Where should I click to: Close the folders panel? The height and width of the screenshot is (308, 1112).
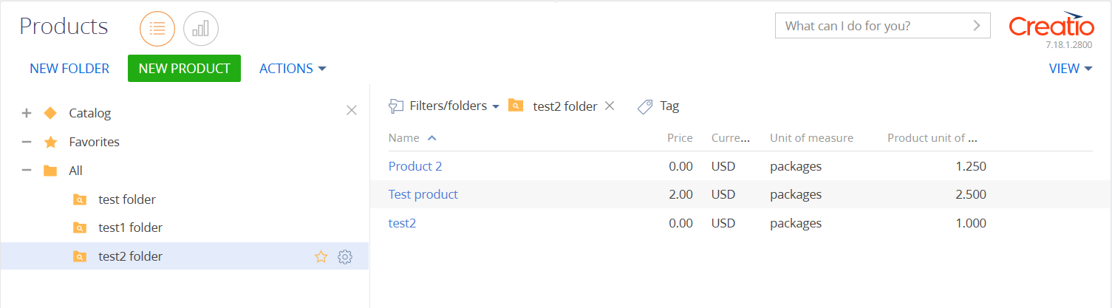pyautogui.click(x=352, y=110)
